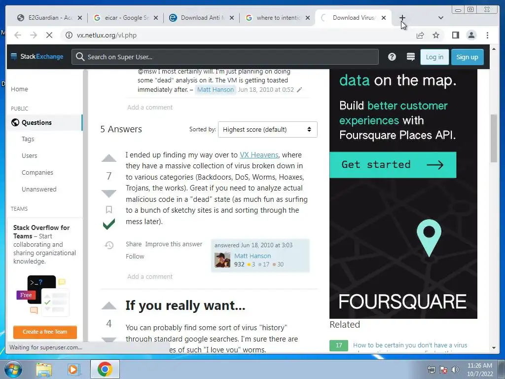This screenshot has width=505, height=379.
Task: Edit Matt Hanson's comment pencil icon
Action: [x=299, y=90]
